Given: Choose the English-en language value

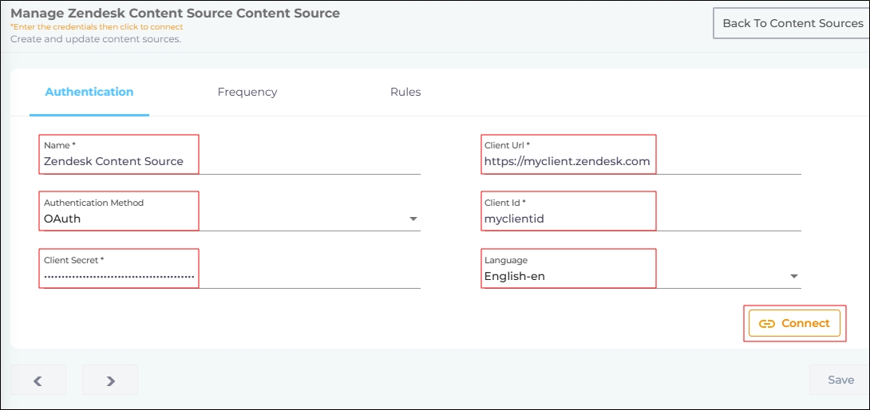Looking at the screenshot, I should (514, 277).
